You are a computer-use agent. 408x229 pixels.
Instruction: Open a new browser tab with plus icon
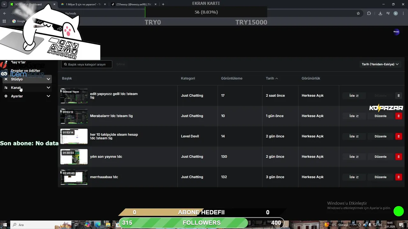pyautogui.click(x=163, y=4)
